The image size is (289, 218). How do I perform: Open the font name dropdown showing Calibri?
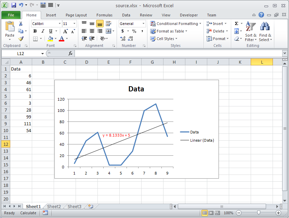60,24
